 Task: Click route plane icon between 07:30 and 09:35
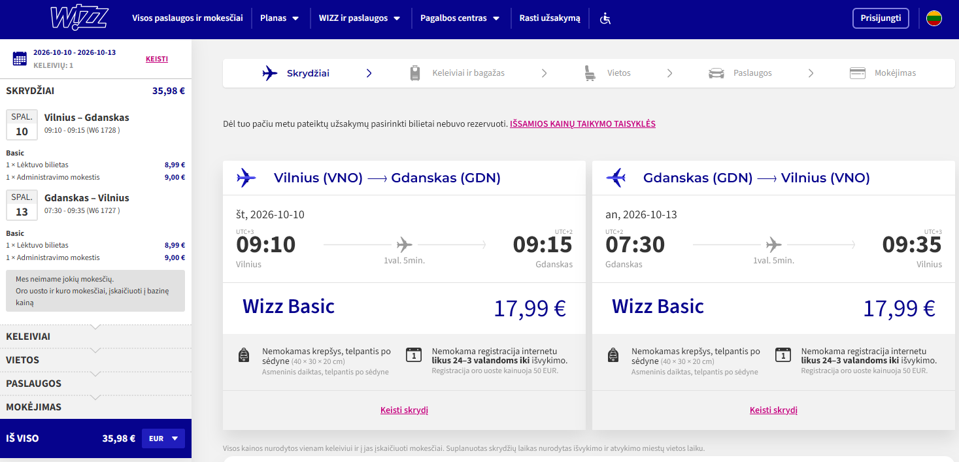(774, 245)
